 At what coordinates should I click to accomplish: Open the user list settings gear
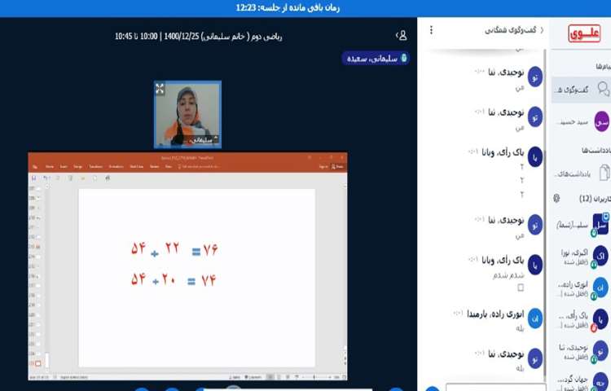point(556,199)
